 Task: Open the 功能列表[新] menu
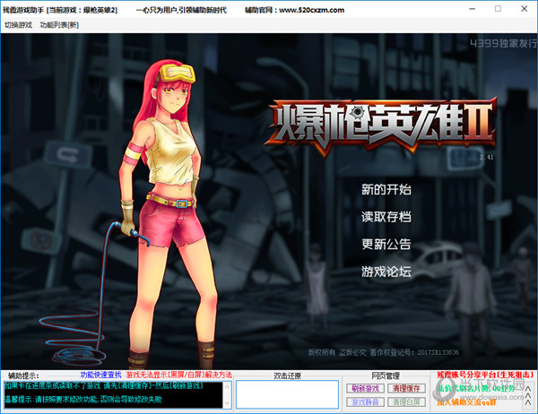pyautogui.click(x=59, y=25)
